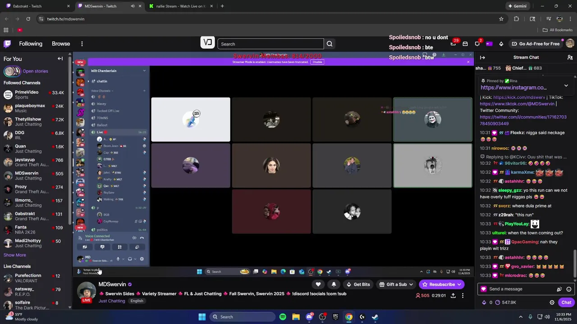Image resolution: width=577 pixels, height=324 pixels.
Task: Open File Explorer from the Windows taskbar
Action: point(296,317)
